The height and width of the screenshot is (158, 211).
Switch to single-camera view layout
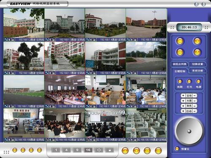pos(56,150)
